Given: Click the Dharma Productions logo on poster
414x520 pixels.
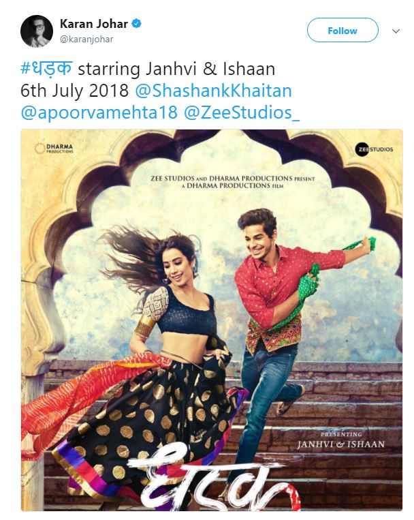Looking at the screenshot, I should (54, 149).
